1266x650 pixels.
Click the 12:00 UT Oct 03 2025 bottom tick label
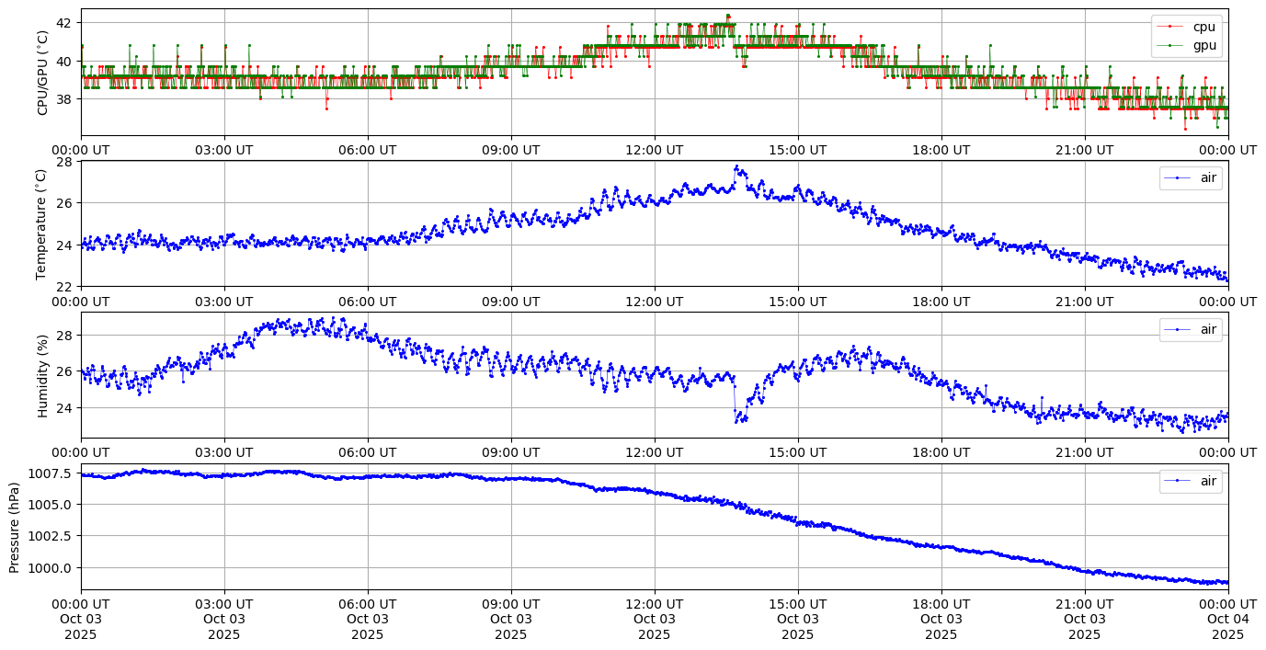click(655, 619)
